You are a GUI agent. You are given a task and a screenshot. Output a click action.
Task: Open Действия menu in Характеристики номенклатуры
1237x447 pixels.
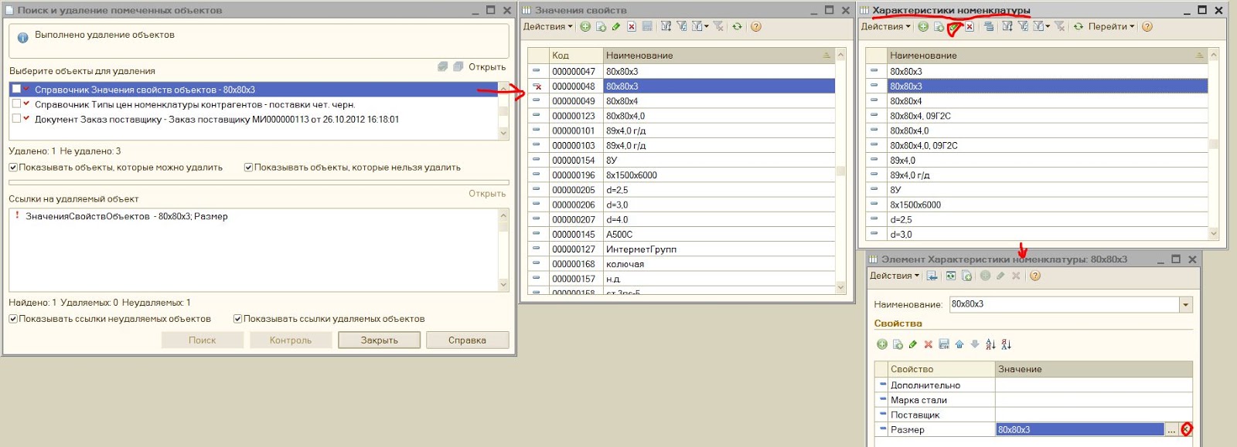pyautogui.click(x=886, y=26)
